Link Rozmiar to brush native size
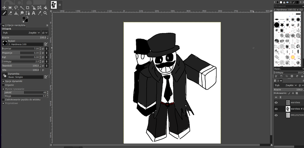 pyautogui.click(x=47, y=49)
